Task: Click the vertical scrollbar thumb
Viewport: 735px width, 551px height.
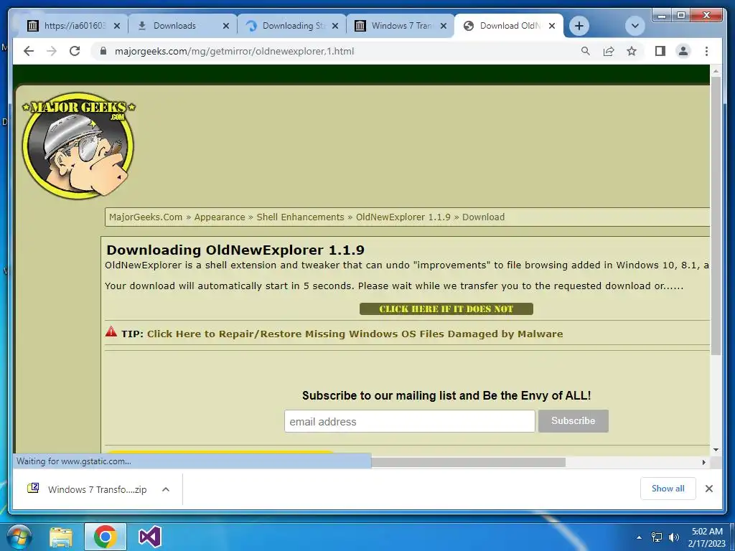Action: 716,215
